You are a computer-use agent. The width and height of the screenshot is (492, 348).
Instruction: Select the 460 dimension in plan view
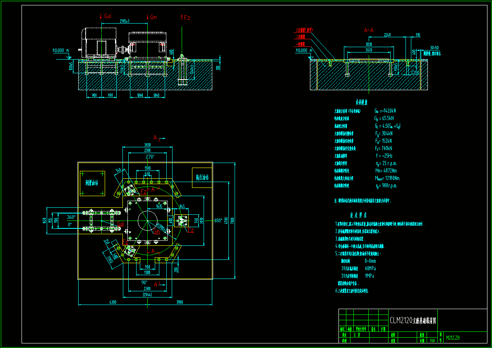click(x=147, y=173)
